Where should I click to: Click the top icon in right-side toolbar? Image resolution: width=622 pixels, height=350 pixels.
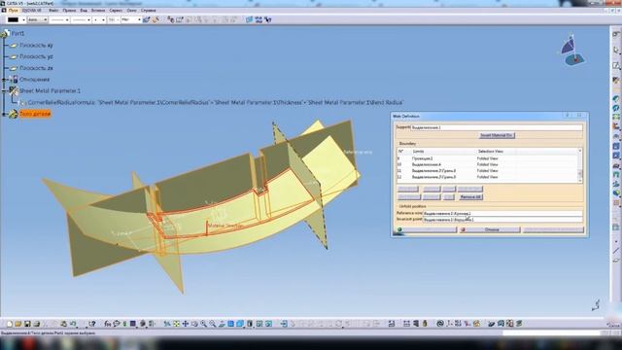point(616,35)
